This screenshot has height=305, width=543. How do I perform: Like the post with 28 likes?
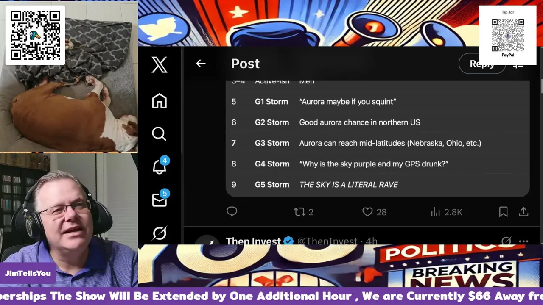(374, 212)
